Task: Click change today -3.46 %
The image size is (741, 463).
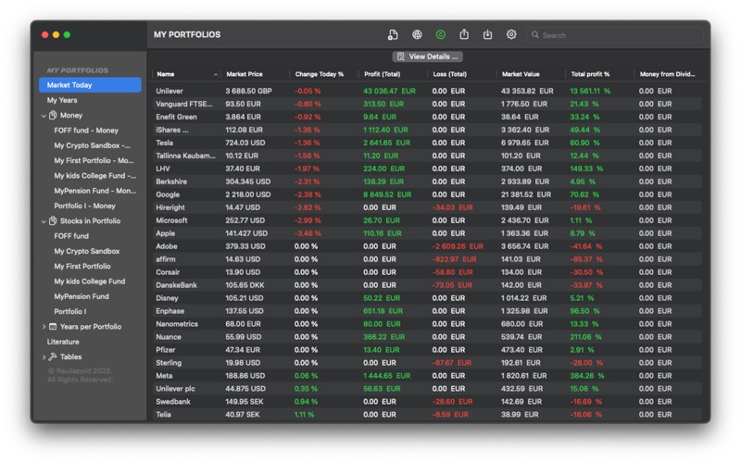Action: (x=308, y=233)
